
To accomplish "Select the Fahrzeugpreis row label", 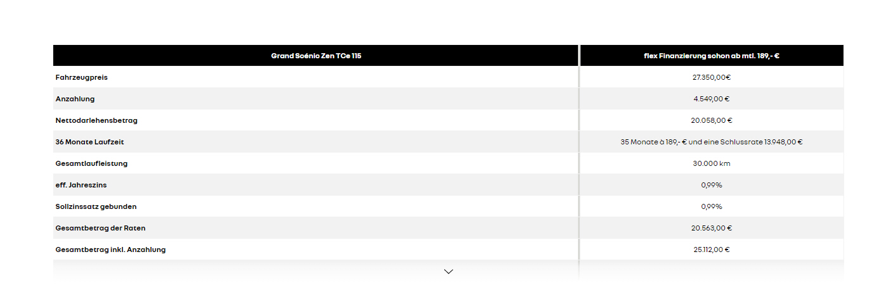I will 80,77.
